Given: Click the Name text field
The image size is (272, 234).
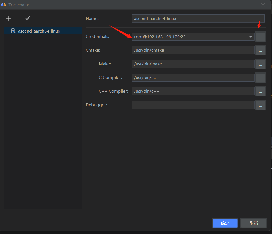Looking at the screenshot, I should (198, 19).
